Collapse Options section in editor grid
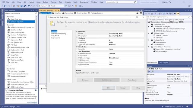The image size is (193, 108). pos(77,38)
